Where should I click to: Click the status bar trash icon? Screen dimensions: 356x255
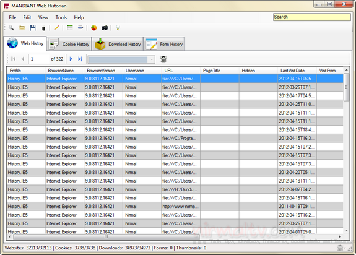340,248
